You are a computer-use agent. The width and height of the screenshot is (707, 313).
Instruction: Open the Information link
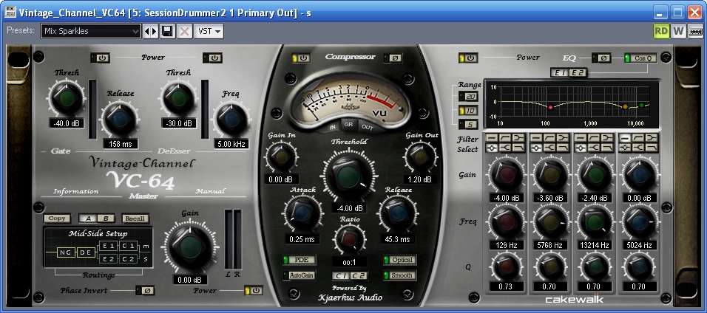[x=75, y=191]
